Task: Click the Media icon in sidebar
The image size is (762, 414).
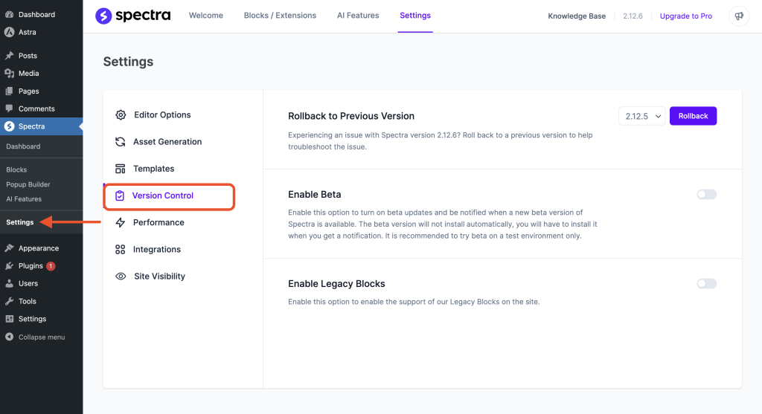Action: [x=9, y=74]
